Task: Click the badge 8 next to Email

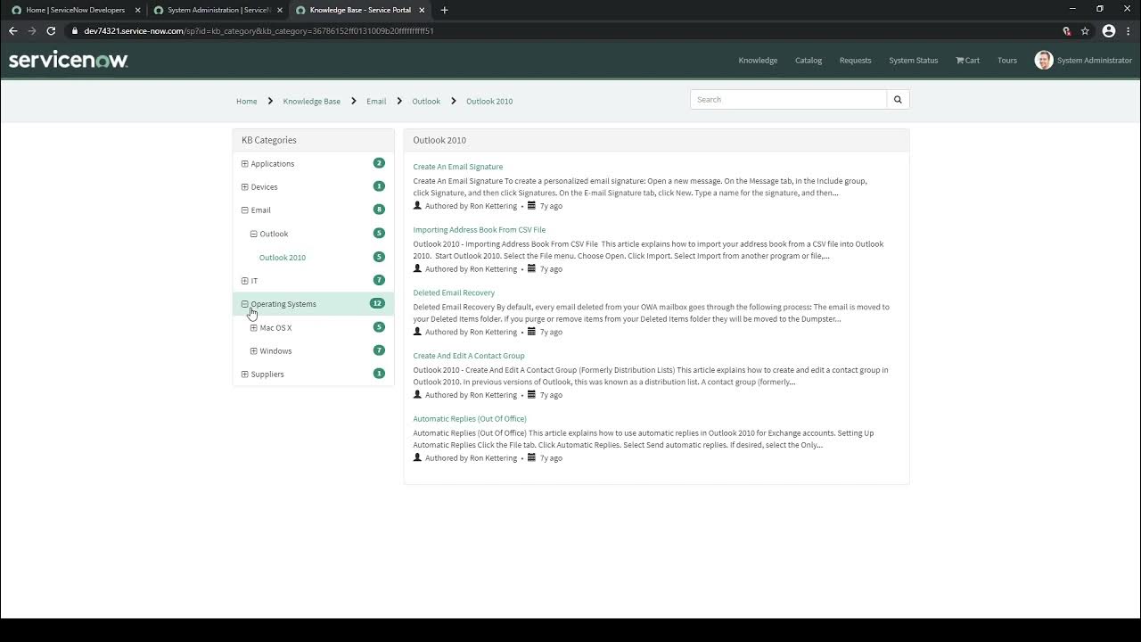Action: pyautogui.click(x=379, y=210)
